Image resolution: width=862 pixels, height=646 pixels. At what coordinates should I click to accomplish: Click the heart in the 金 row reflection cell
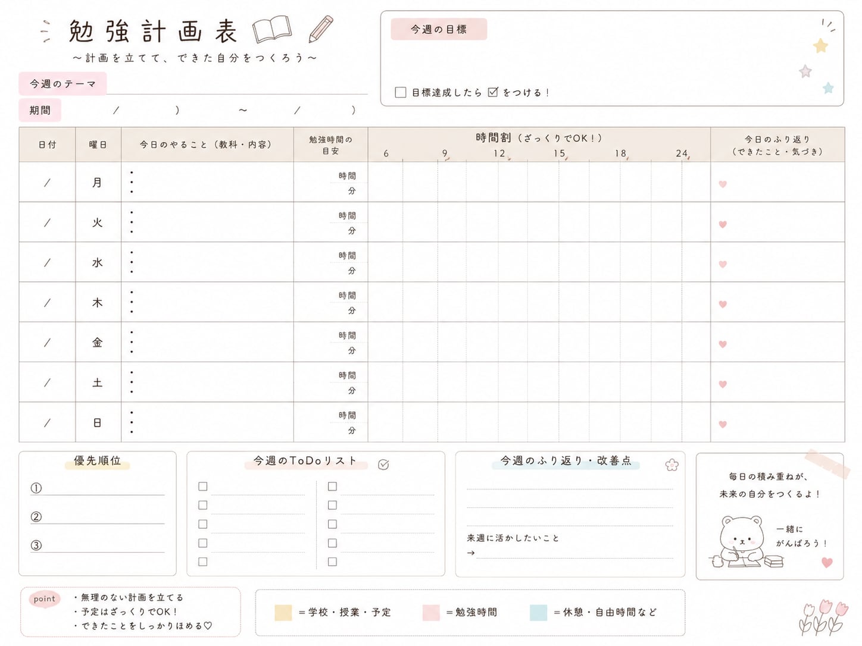(x=723, y=344)
